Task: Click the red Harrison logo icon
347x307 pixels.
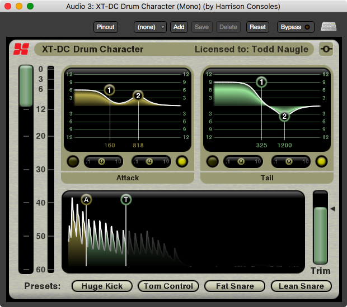Action: 21,49
